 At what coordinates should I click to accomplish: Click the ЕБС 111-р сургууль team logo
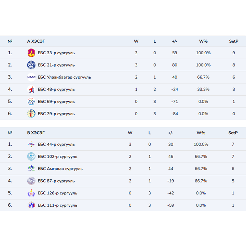31,205
